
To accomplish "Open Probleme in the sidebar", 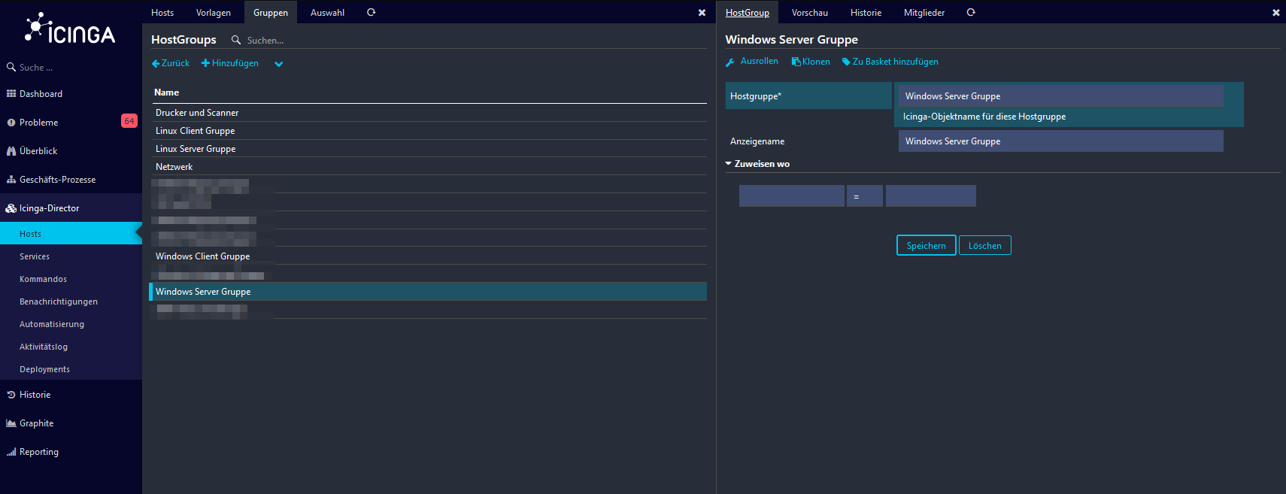I will 38,123.
